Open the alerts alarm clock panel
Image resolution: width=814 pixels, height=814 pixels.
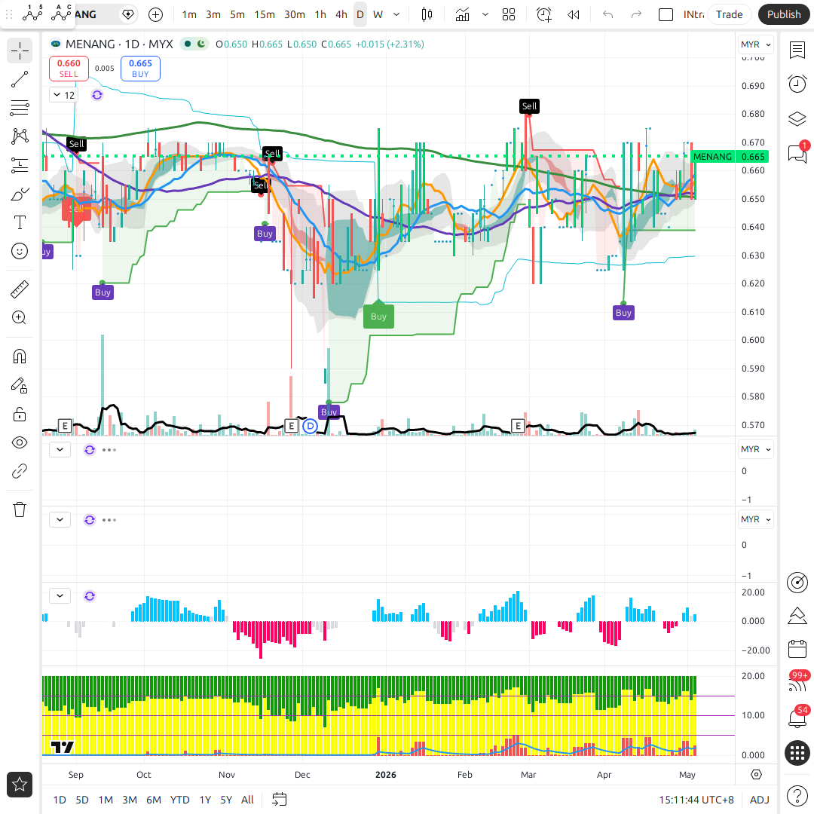[x=797, y=84]
